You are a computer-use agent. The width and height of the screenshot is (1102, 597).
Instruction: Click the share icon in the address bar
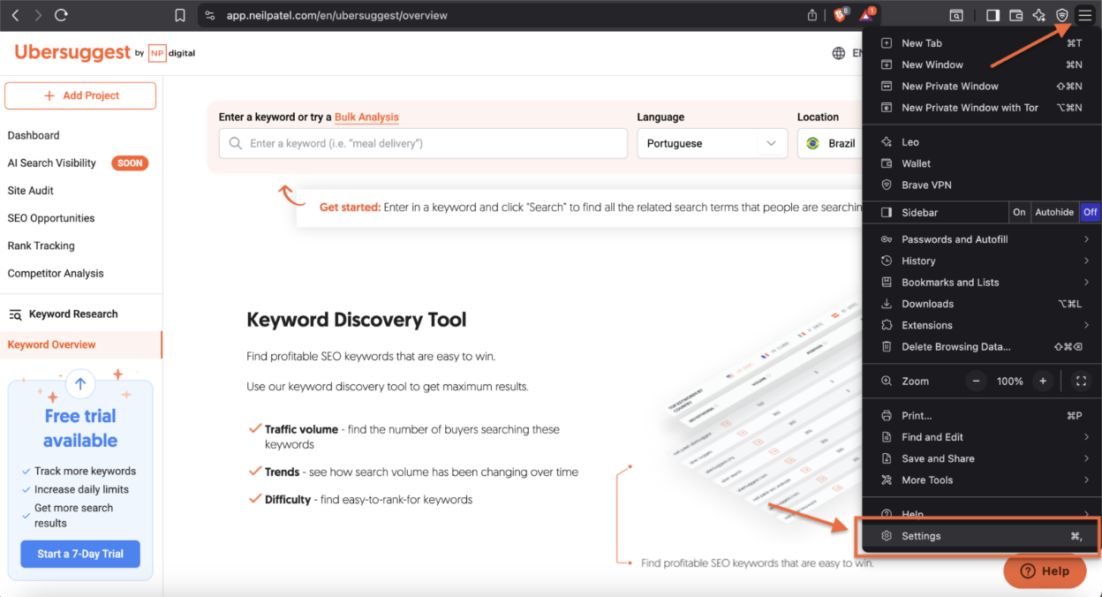tap(812, 15)
